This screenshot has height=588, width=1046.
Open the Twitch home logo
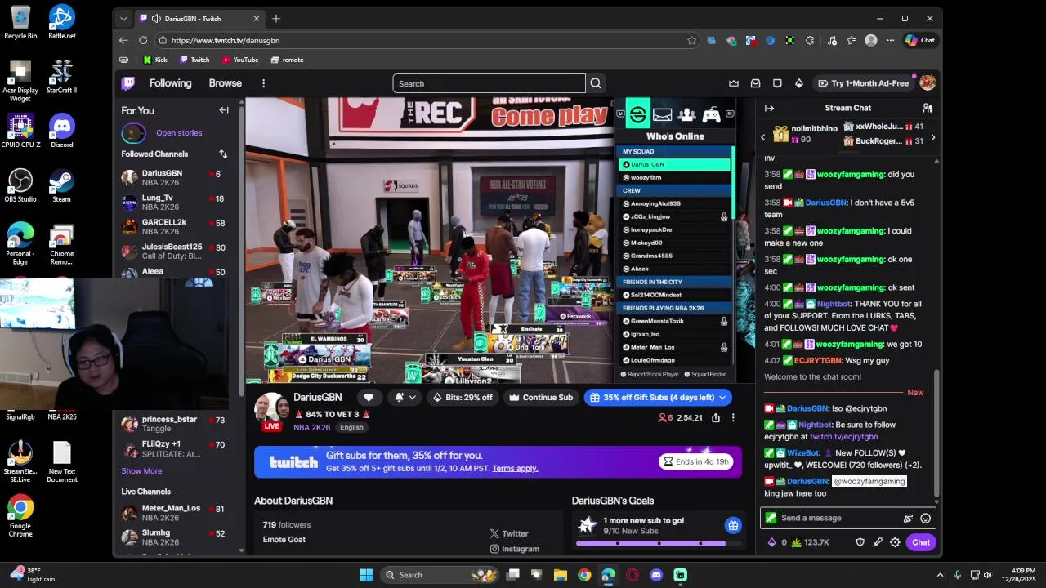point(128,83)
